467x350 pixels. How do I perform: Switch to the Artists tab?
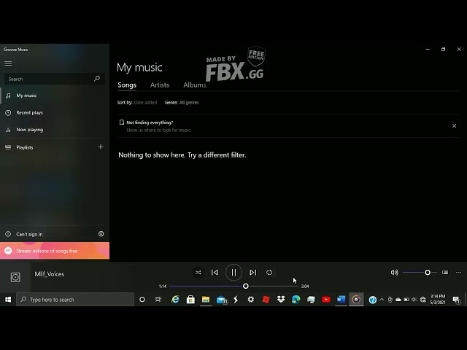(160, 85)
